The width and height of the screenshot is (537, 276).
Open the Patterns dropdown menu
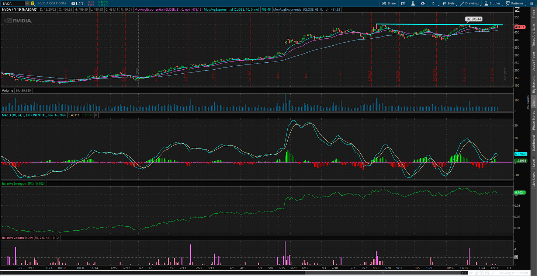[515, 3]
